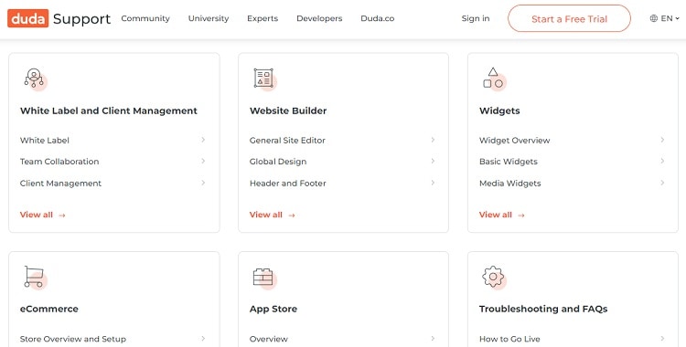Click the chevron on Store Overview and Setup row

[203, 338]
